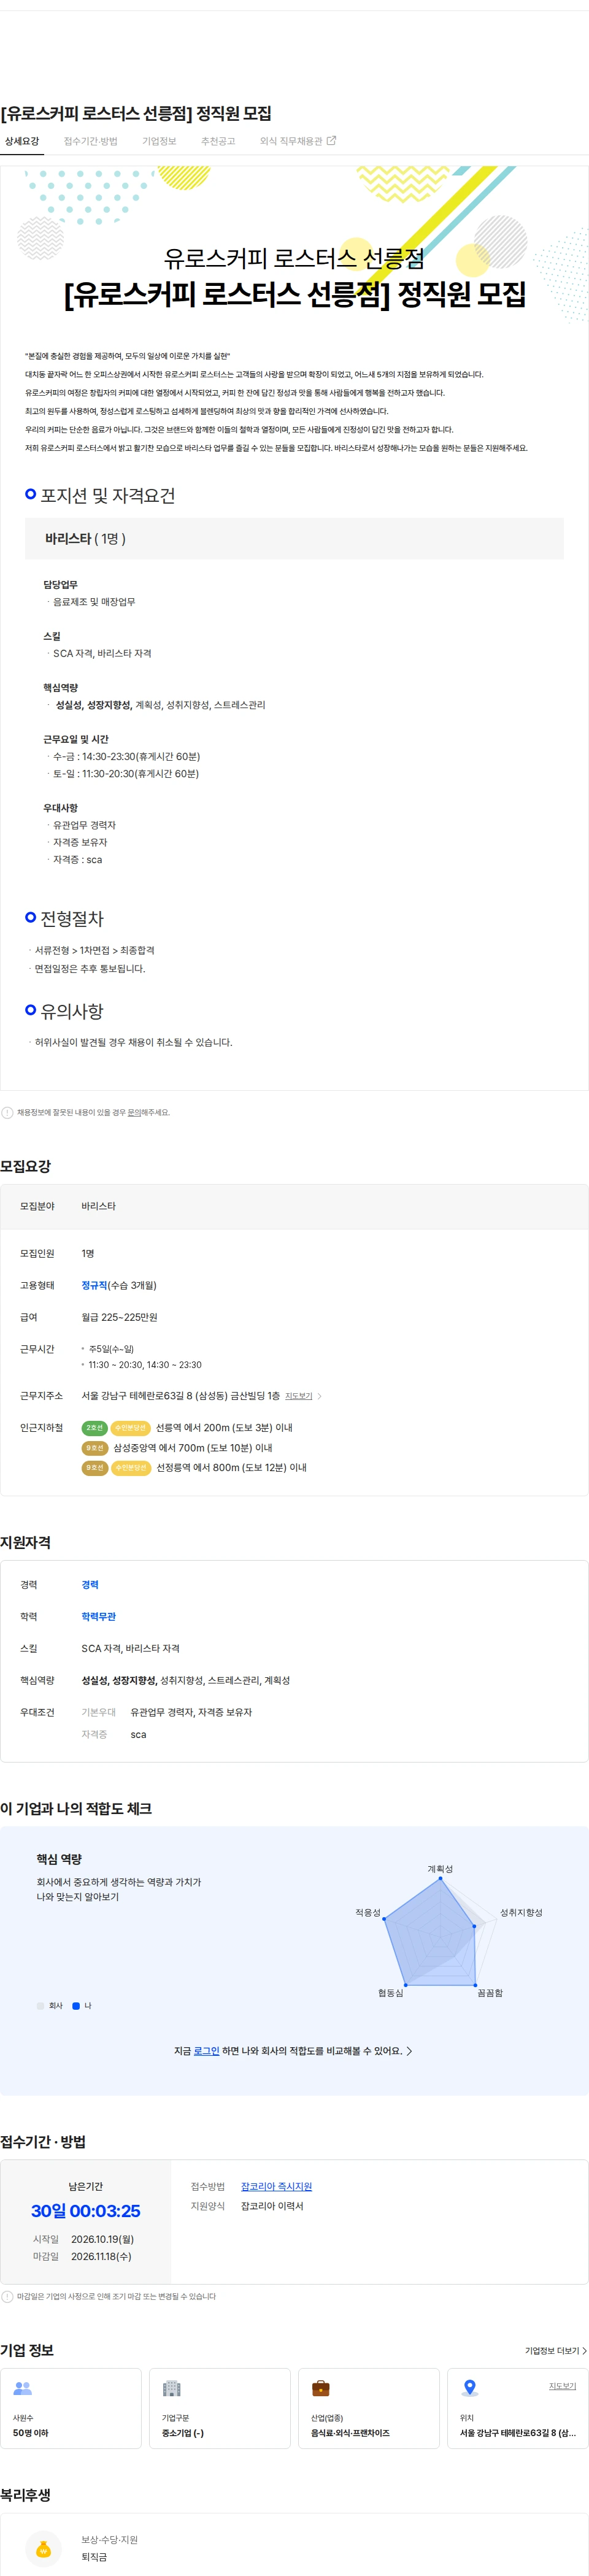Screen dimensions: 589x2576
Task: Click the briefcase icon in 산업(업종) card
Action: (321, 2388)
